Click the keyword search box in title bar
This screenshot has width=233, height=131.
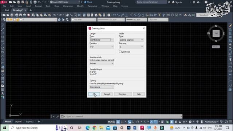tap(151, 2)
